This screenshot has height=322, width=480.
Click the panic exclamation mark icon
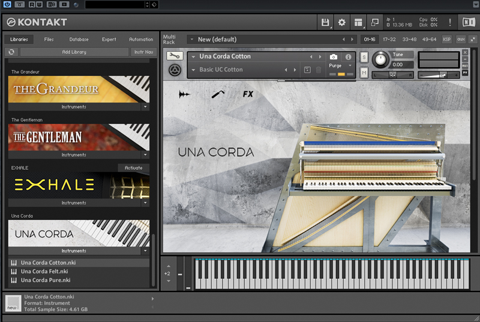[449, 22]
